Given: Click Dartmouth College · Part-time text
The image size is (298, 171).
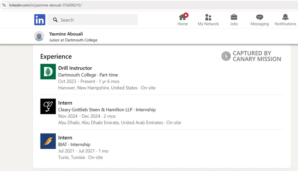Looking at the screenshot, I should click(88, 75).
